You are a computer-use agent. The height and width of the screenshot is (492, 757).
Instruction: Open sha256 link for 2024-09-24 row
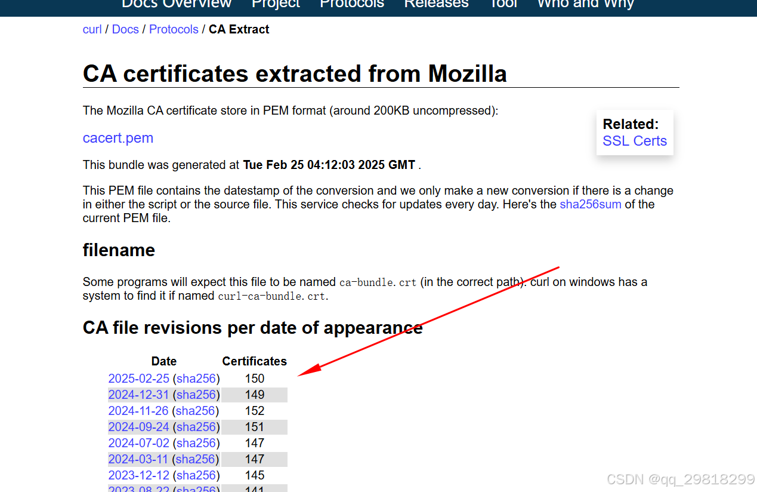tap(196, 427)
